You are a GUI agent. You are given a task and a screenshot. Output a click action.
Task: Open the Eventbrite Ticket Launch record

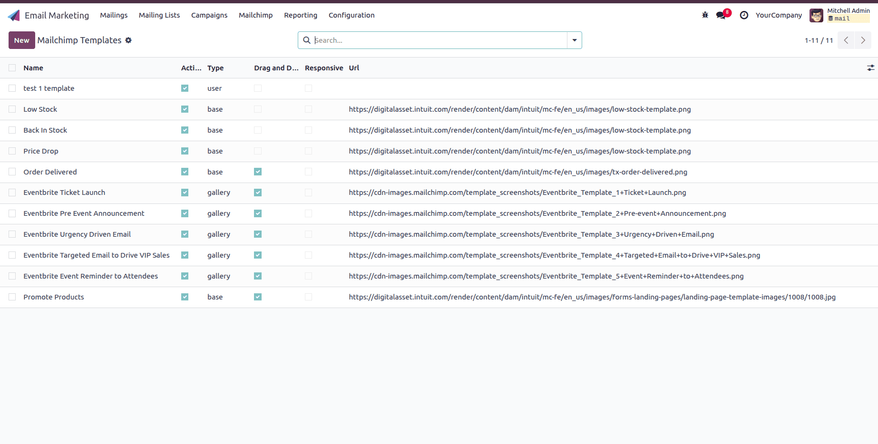tap(64, 193)
